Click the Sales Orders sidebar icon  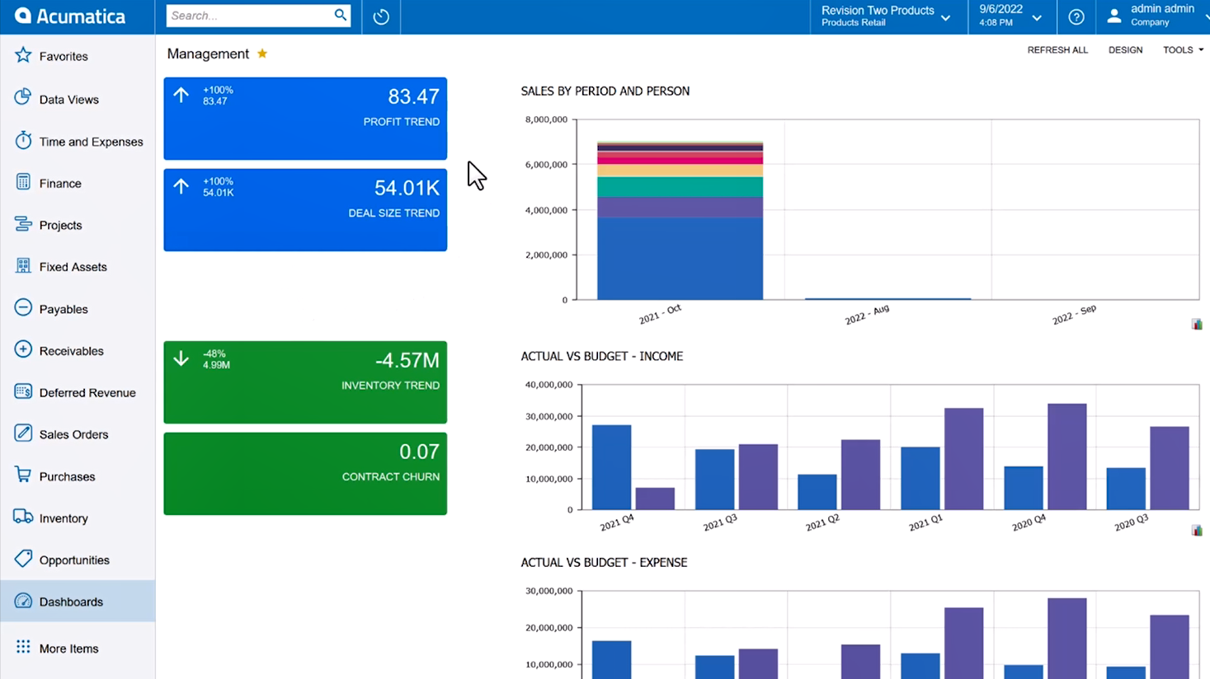(x=22, y=434)
